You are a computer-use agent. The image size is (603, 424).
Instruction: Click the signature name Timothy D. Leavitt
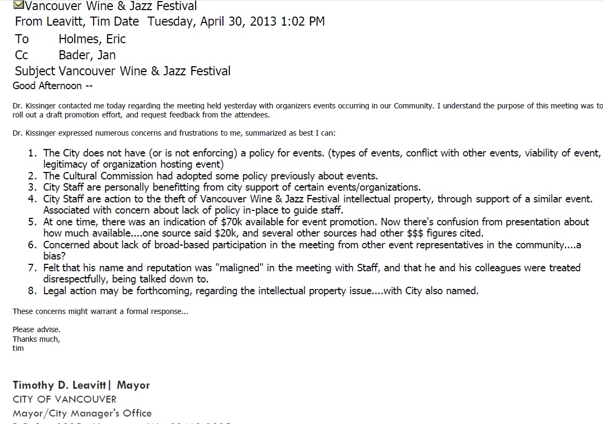tap(59, 385)
